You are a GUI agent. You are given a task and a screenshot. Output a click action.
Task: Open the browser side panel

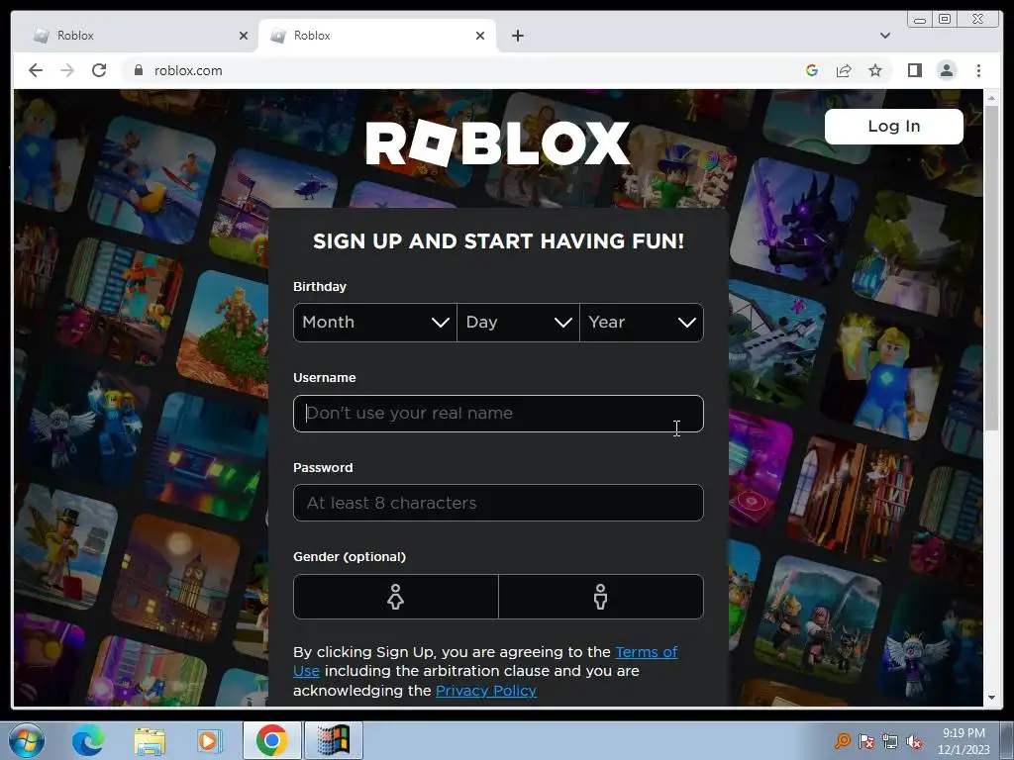914,70
